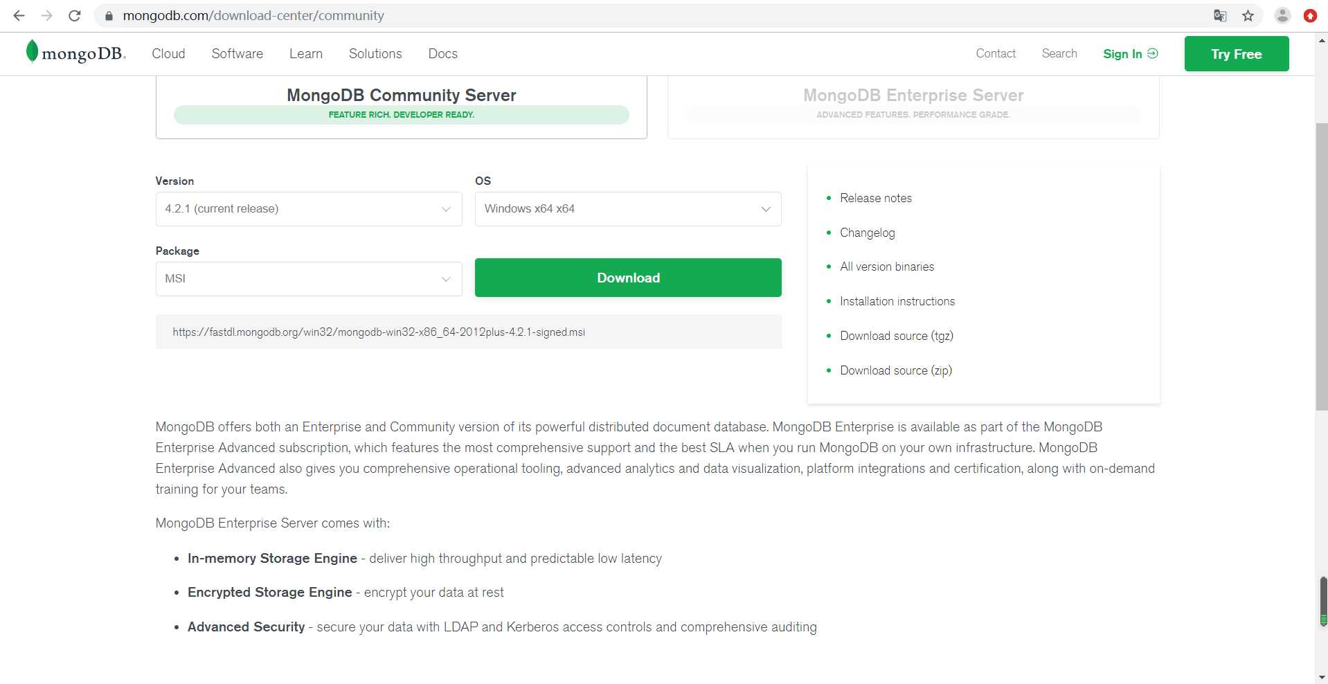Click the site padlock security icon
Image resolution: width=1328 pixels, height=684 pixels.
coord(109,15)
